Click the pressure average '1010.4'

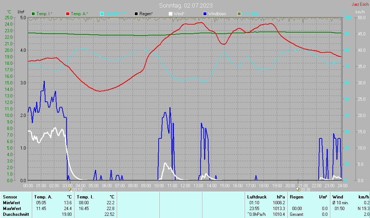coord(279,214)
